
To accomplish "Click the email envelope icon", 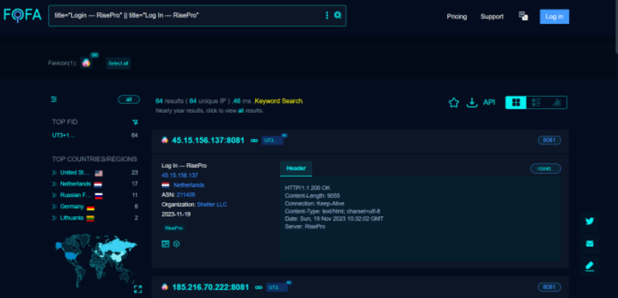I will click(590, 244).
